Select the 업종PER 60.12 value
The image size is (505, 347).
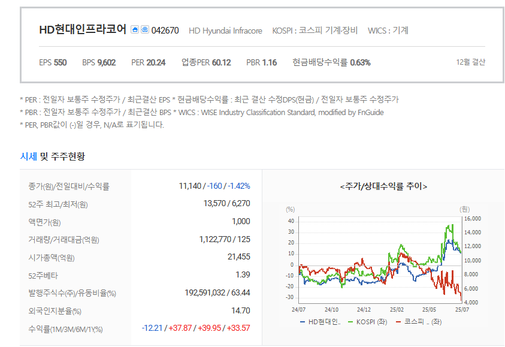[206, 62]
